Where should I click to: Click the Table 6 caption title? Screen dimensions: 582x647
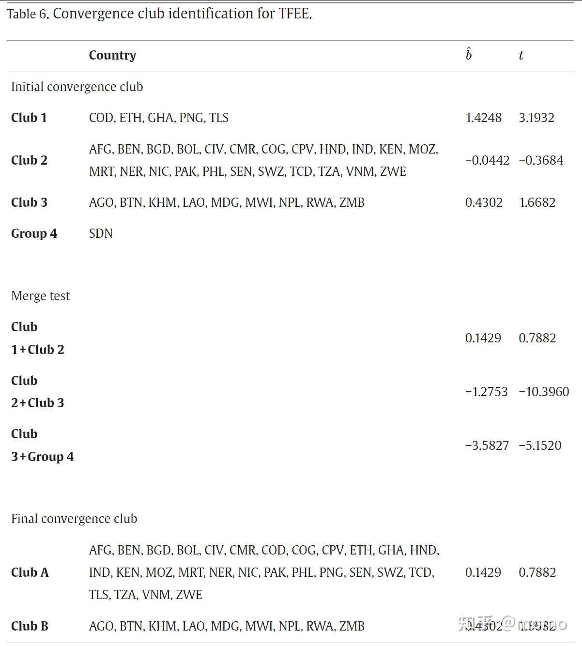159,14
